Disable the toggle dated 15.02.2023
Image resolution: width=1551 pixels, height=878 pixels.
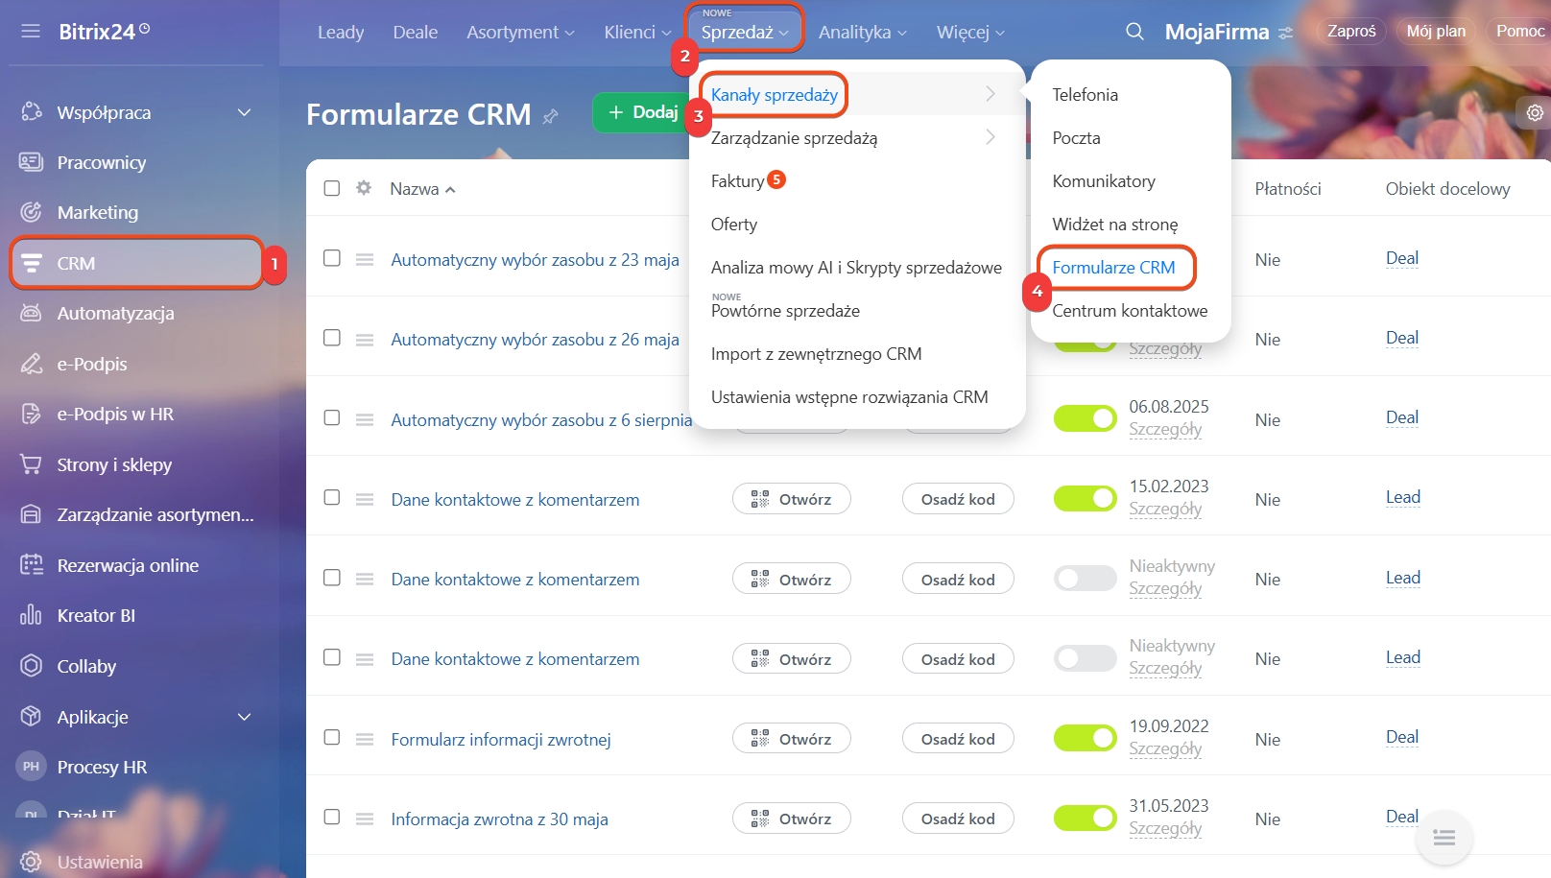pyautogui.click(x=1085, y=499)
